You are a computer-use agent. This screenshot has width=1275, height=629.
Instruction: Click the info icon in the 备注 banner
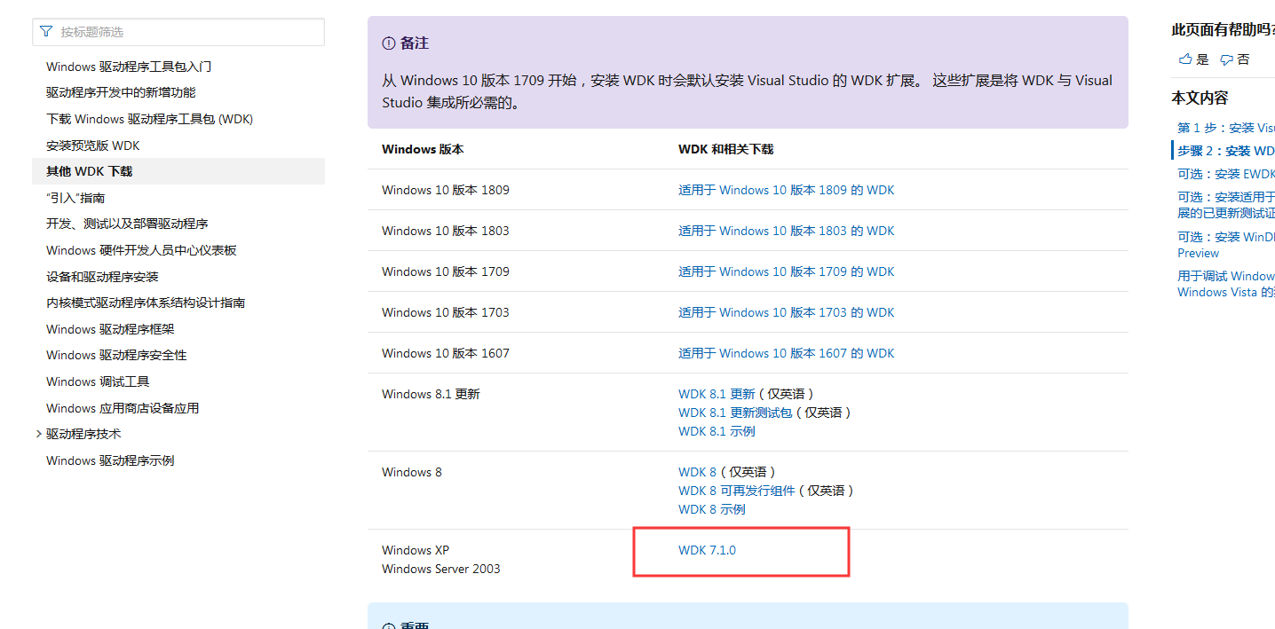point(389,42)
